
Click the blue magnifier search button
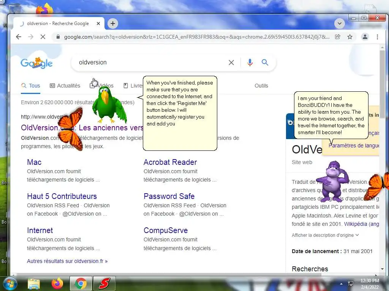pos(265,63)
